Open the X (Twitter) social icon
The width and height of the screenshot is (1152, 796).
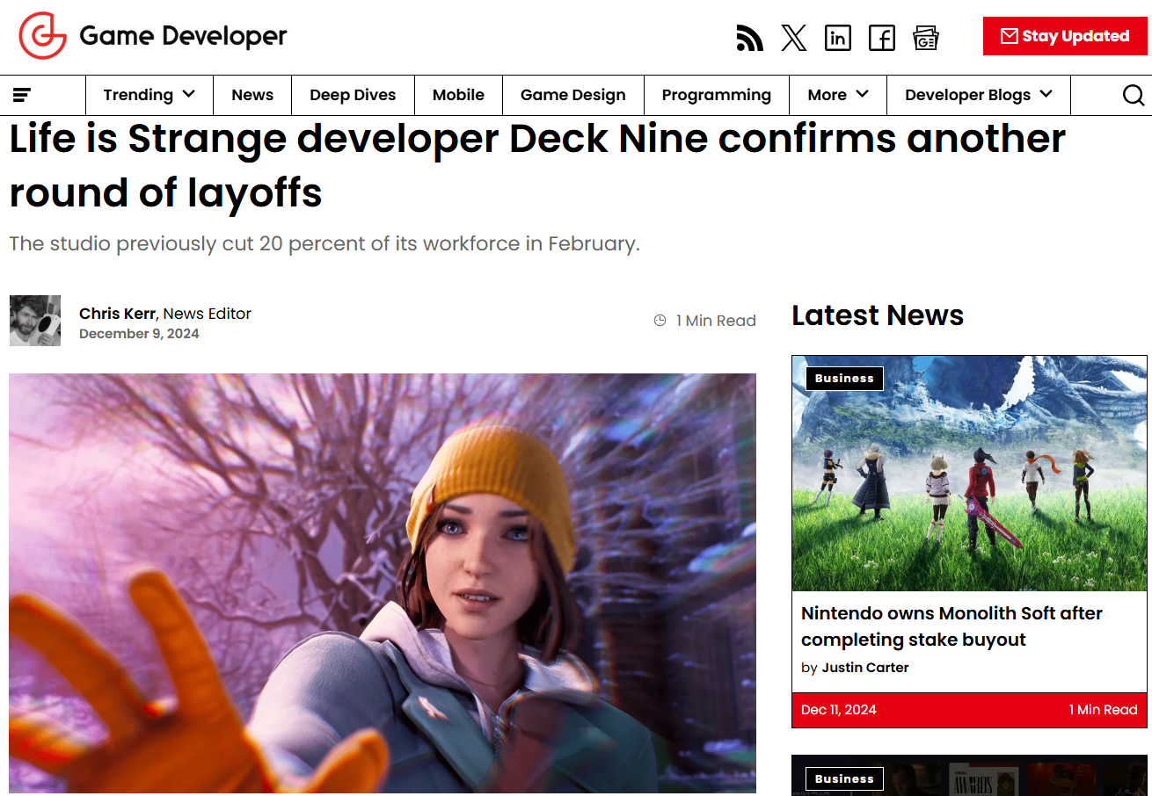(x=794, y=38)
